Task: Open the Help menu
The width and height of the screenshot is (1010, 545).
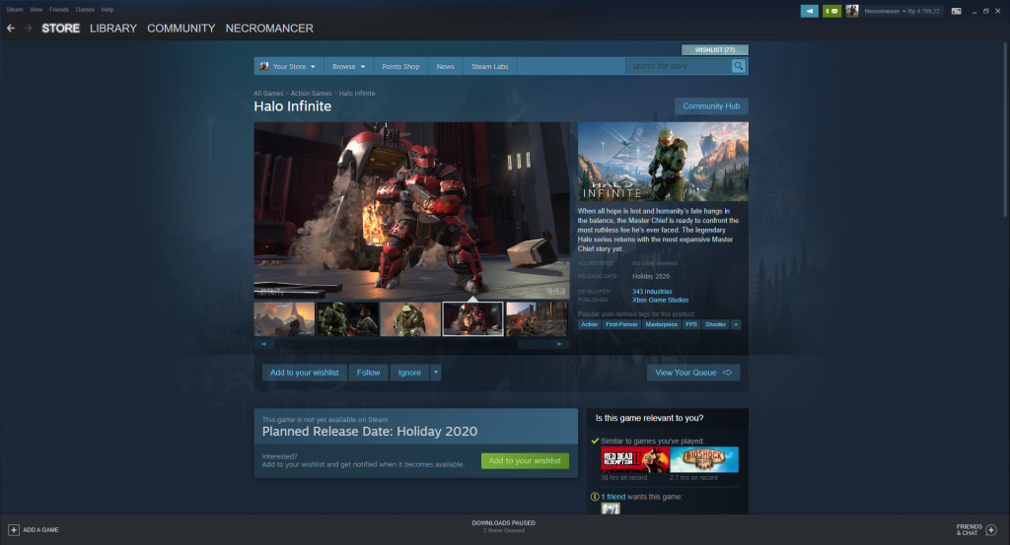Action: coord(108,10)
